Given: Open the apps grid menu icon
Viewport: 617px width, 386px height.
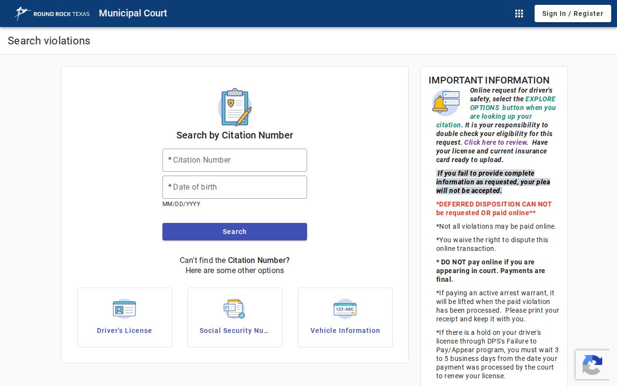Looking at the screenshot, I should coord(519,14).
